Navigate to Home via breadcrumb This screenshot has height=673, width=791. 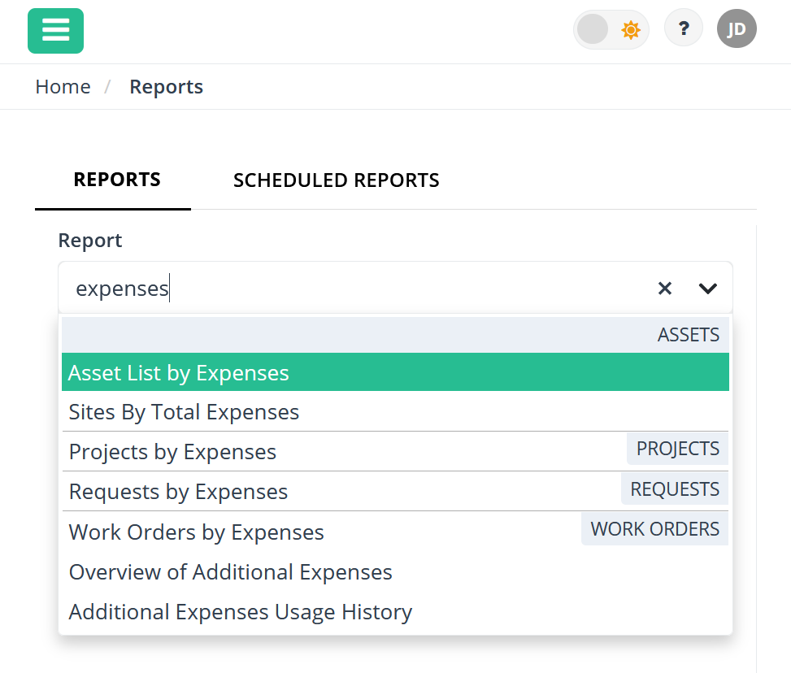(x=63, y=86)
